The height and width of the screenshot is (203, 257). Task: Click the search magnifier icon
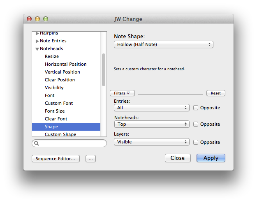click(x=36, y=143)
